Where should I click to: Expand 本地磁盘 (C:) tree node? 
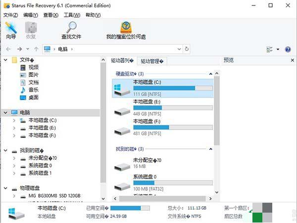[x=14, y=120]
